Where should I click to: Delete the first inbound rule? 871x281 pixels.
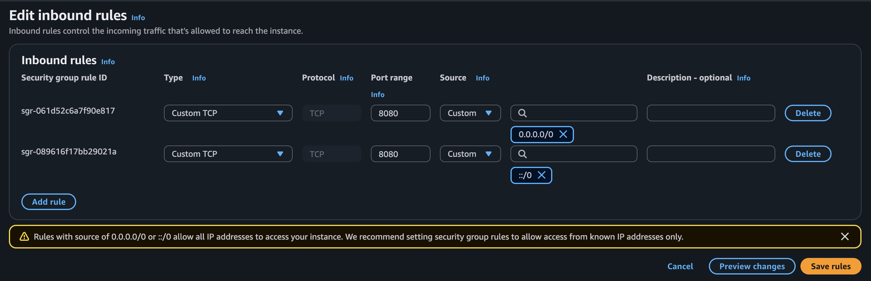coord(808,113)
